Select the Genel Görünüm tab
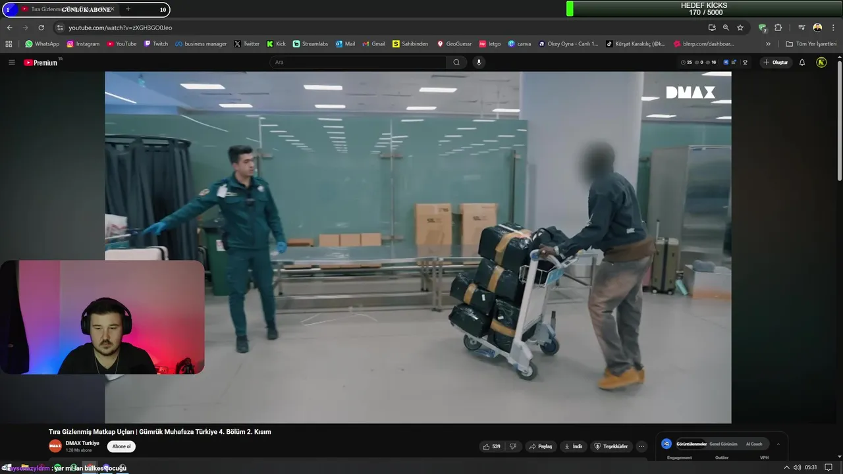The width and height of the screenshot is (843, 474). 723,444
